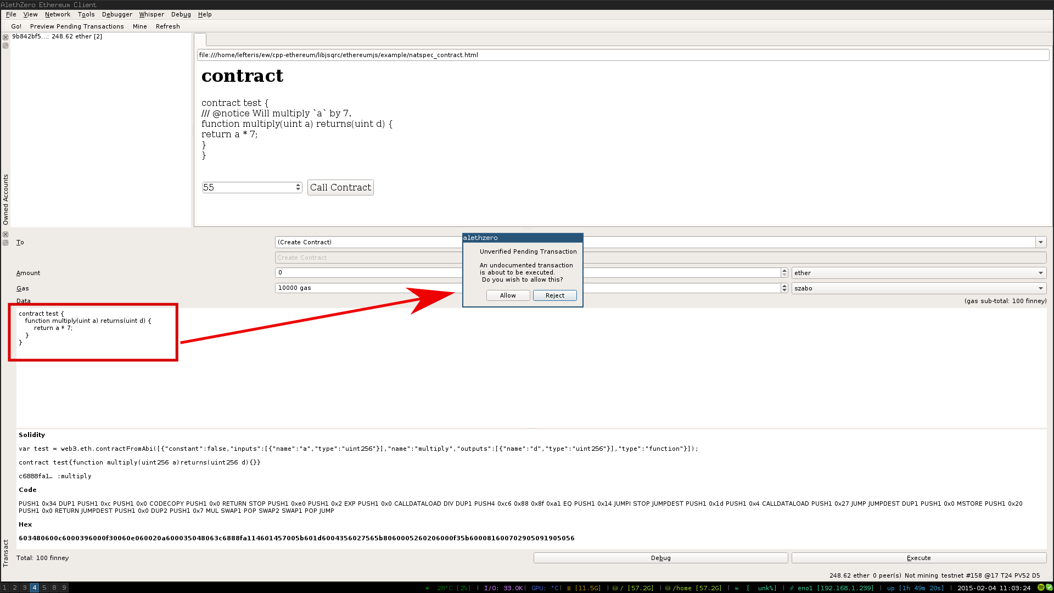The width and height of the screenshot is (1054, 593).
Task: Open the szabo gas price unit dropdown
Action: [x=919, y=288]
